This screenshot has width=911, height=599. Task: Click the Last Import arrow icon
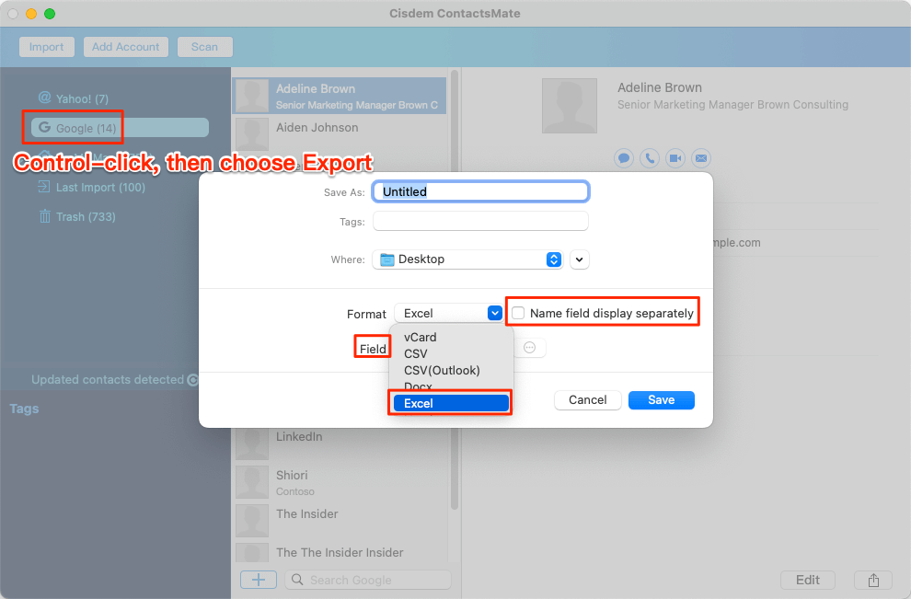[44, 187]
